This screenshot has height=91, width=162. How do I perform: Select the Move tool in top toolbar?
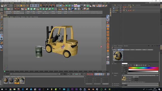[18, 6]
